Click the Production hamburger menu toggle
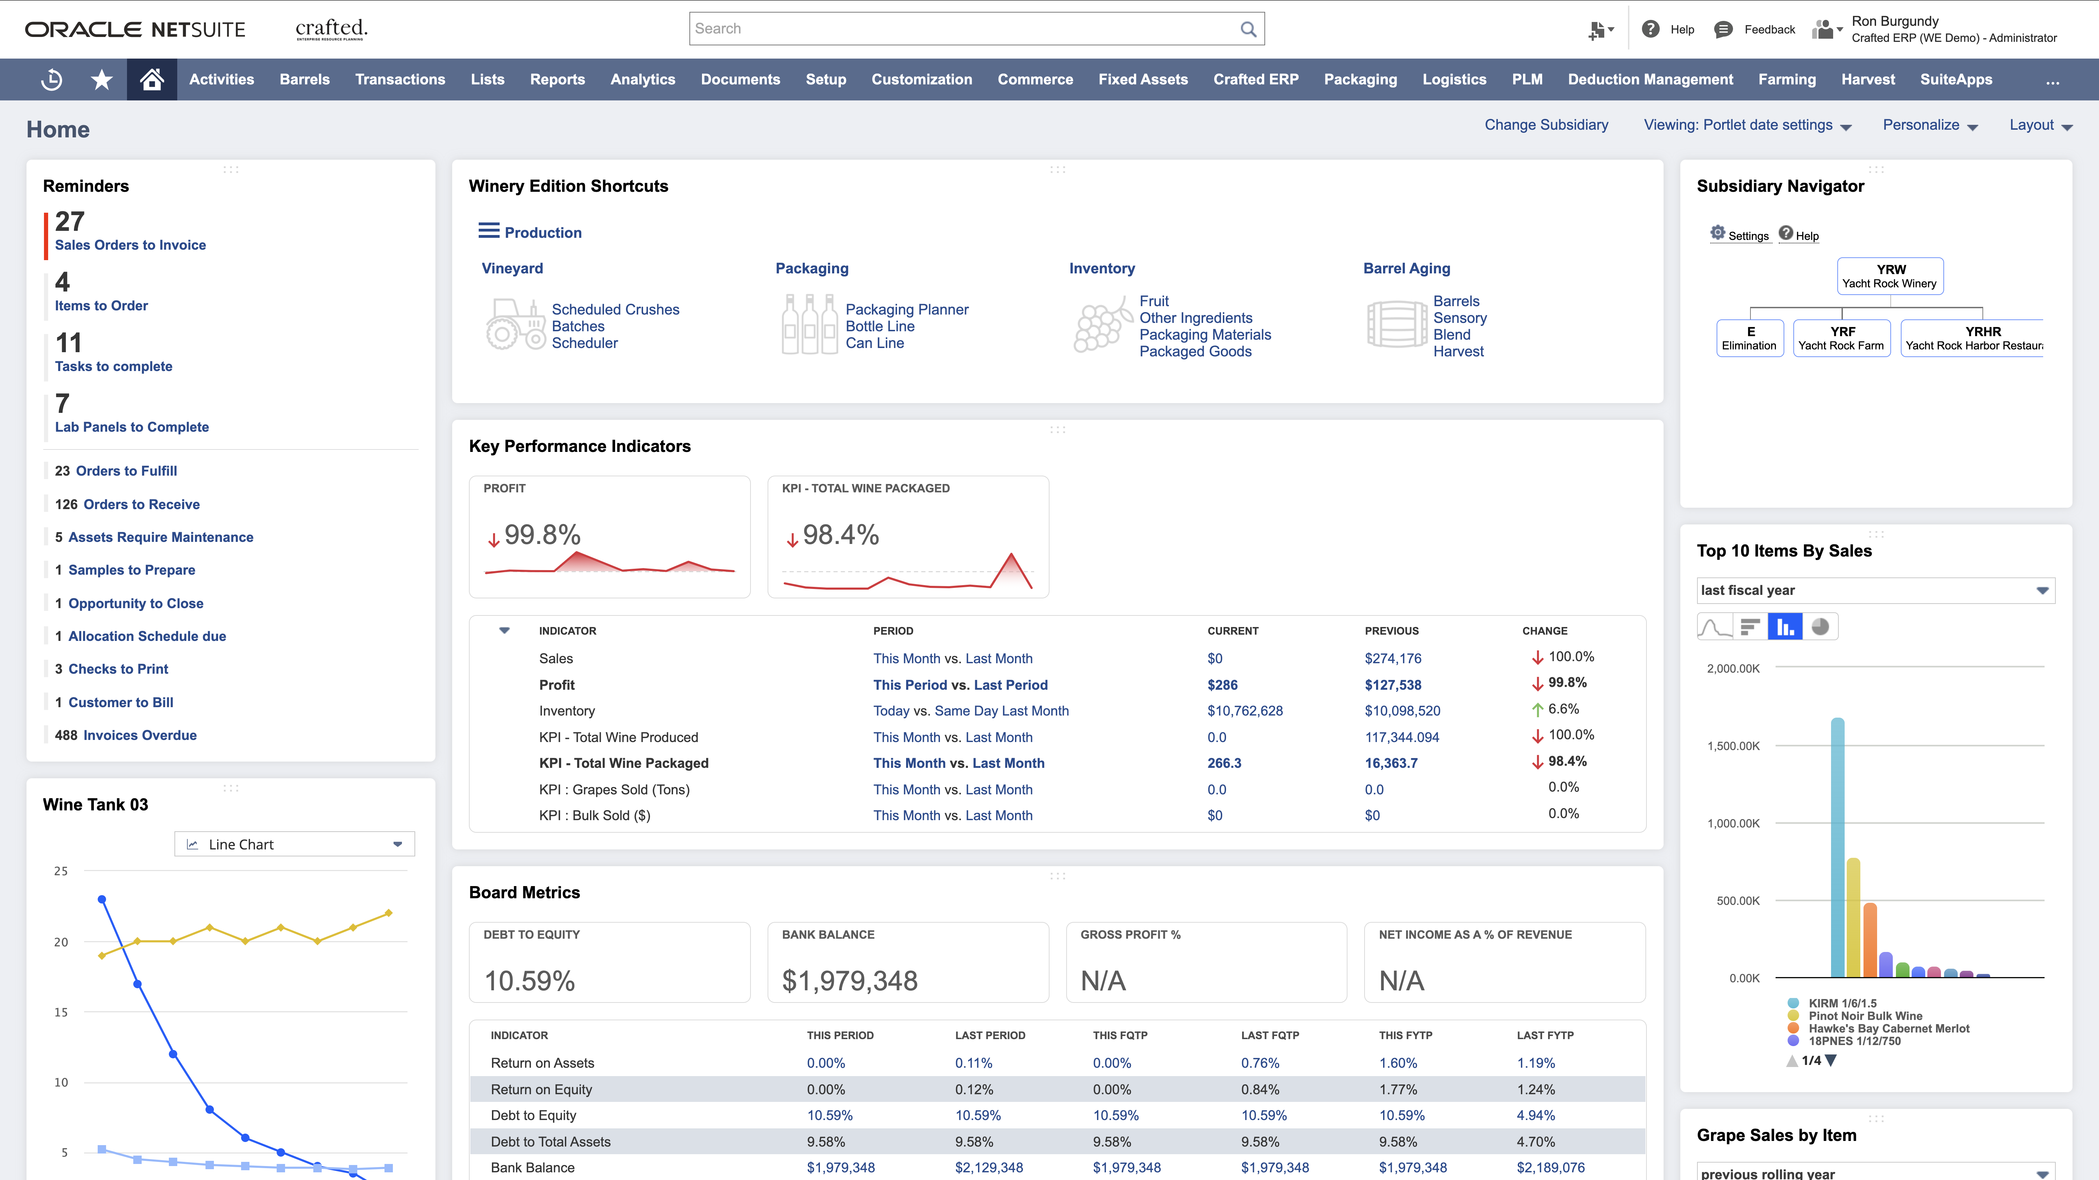2099x1180 pixels. tap(488, 230)
